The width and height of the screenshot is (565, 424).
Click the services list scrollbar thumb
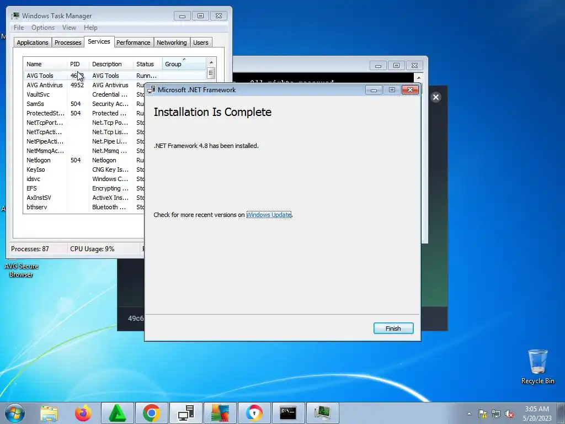tap(211, 73)
